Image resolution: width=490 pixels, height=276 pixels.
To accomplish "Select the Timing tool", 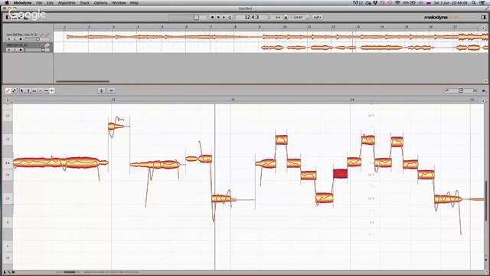I will tap(46, 90).
